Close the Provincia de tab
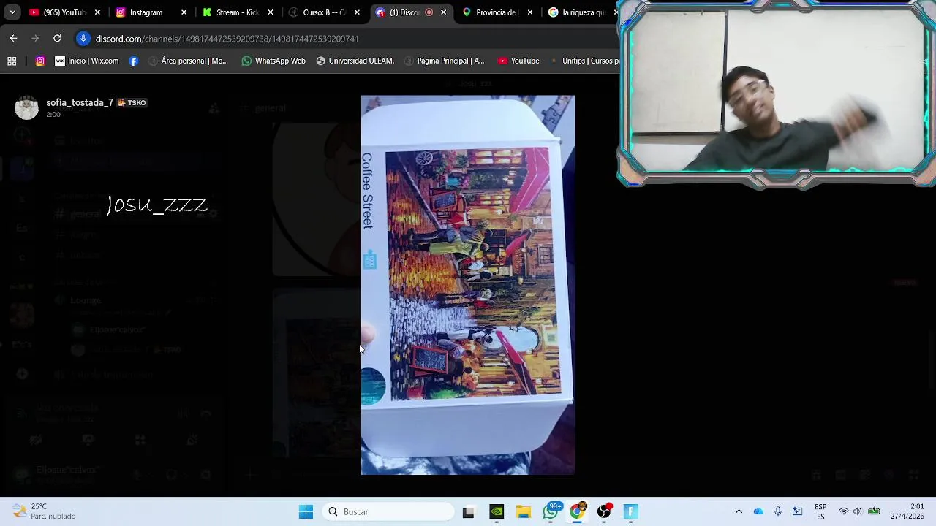The height and width of the screenshot is (526, 936). pyautogui.click(x=529, y=12)
